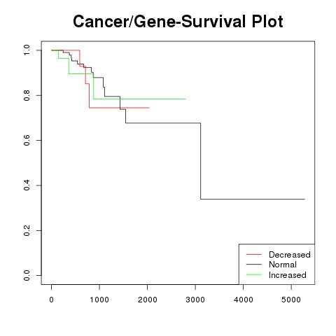The image size is (336, 336).
Task: Click the 1.0 y-axis tick label
Action: click(27, 50)
